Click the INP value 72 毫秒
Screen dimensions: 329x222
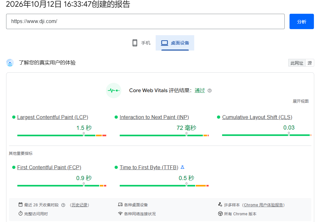(x=186, y=128)
